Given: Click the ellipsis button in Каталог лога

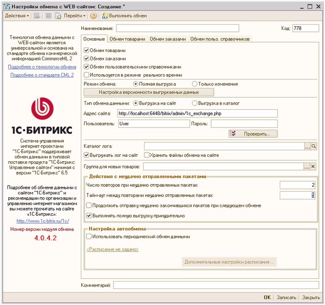Looking at the screenshot, I should pyautogui.click(x=307, y=147).
